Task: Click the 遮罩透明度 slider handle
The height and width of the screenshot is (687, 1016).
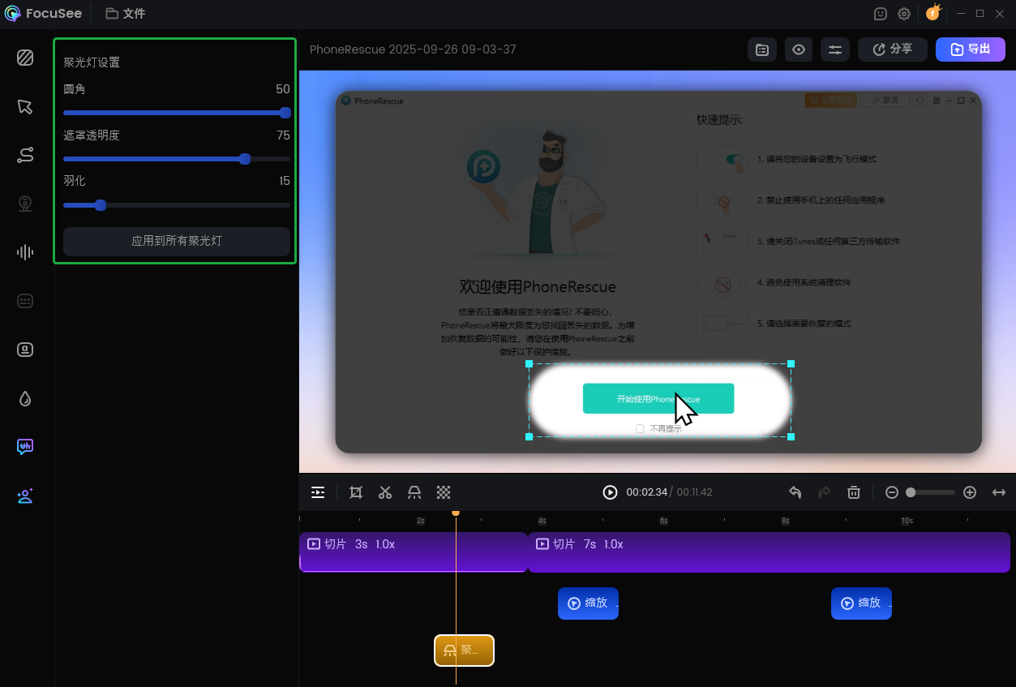Action: pyautogui.click(x=245, y=159)
